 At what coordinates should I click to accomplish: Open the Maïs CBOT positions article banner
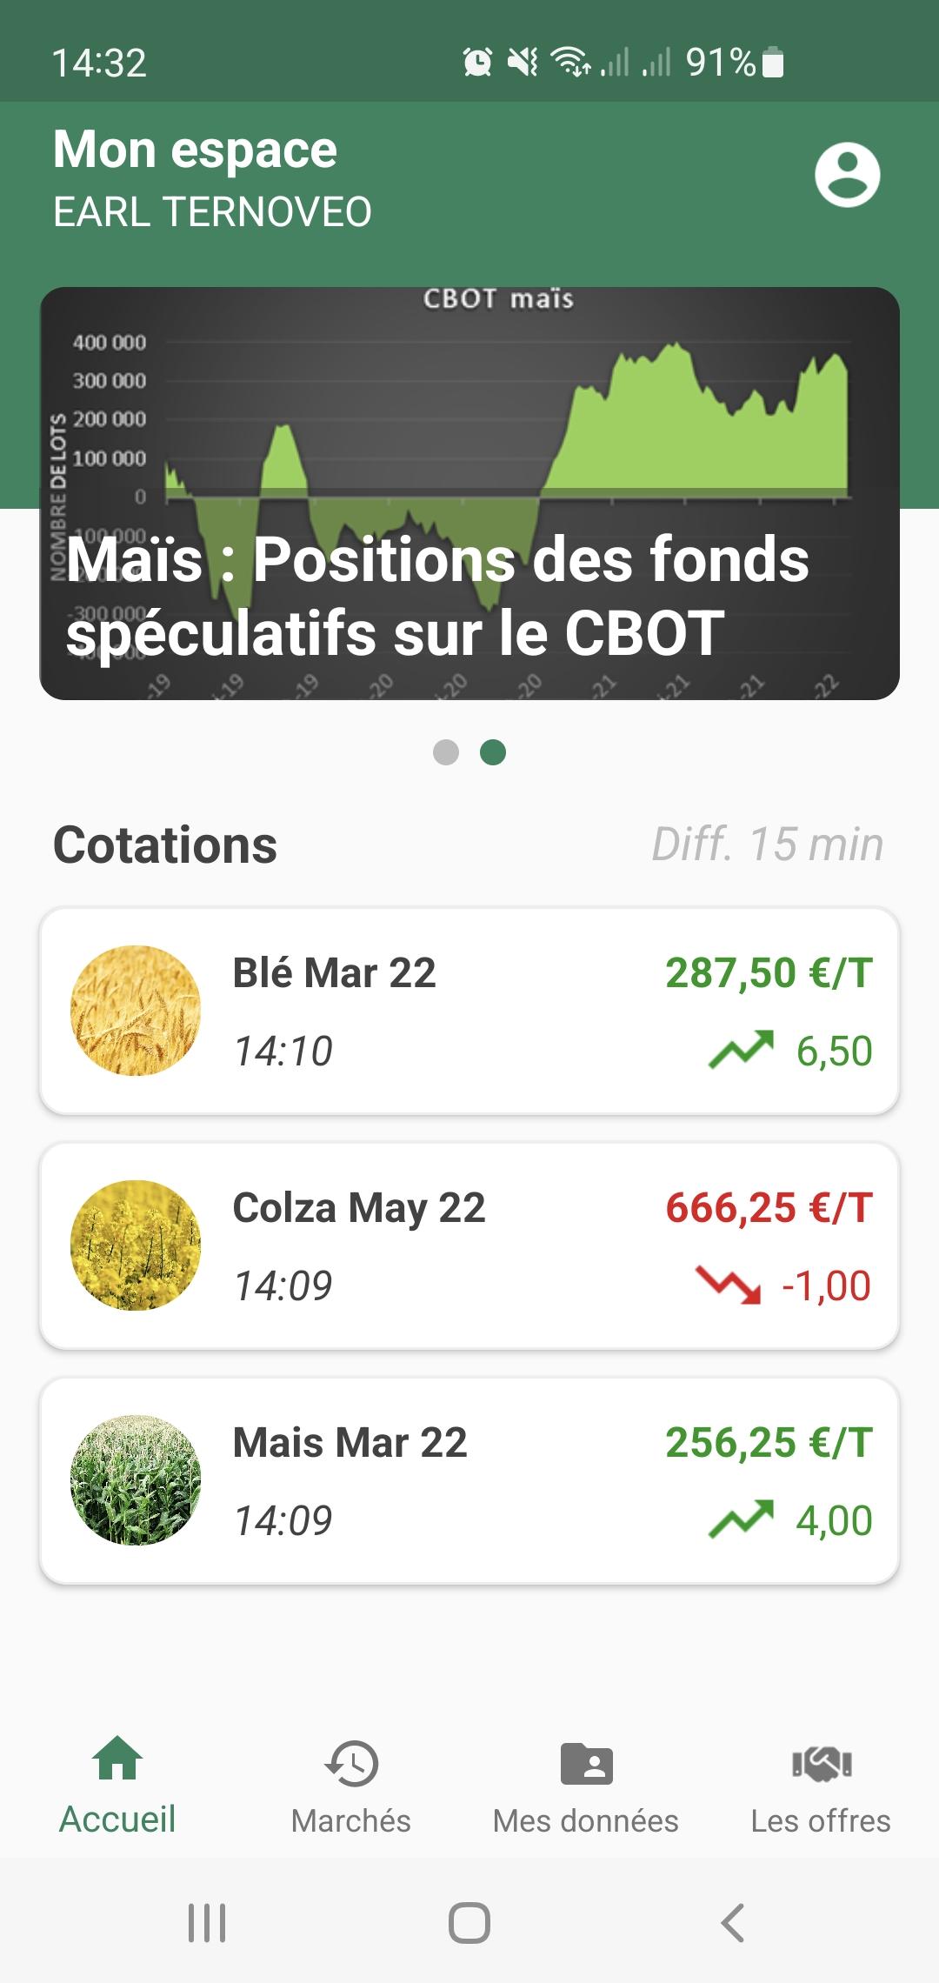469,493
